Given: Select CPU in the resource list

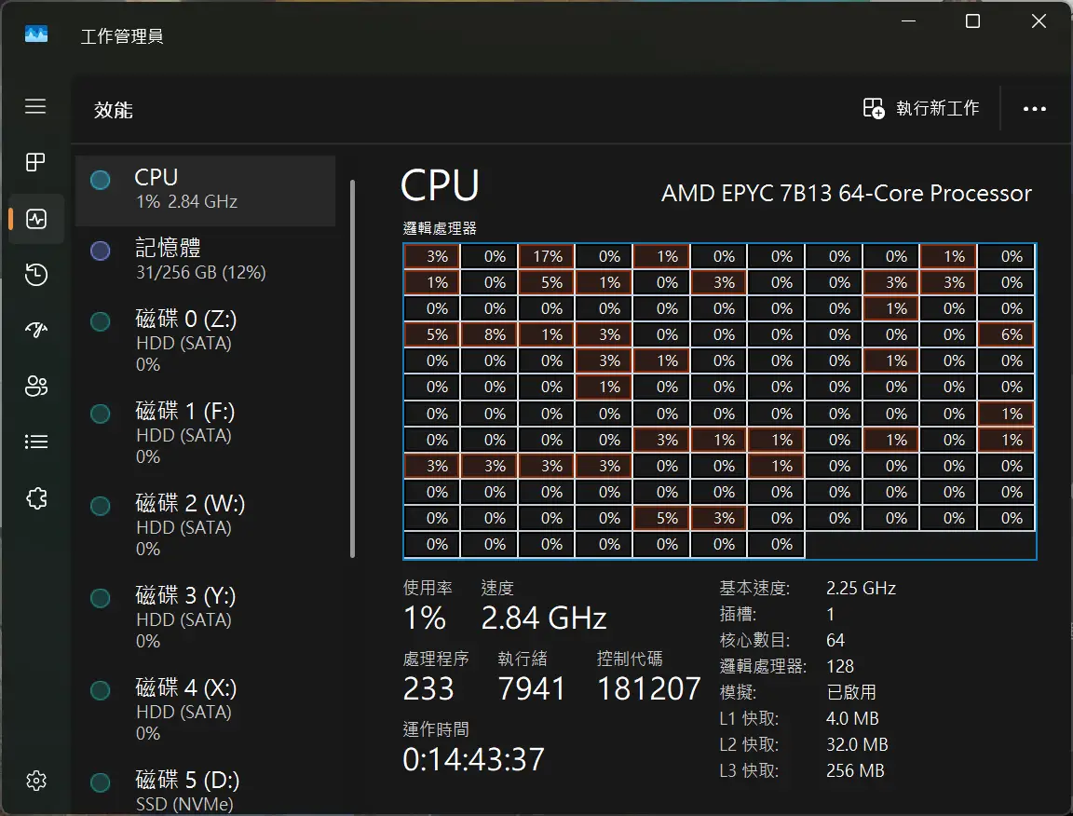Looking at the screenshot, I should point(205,189).
